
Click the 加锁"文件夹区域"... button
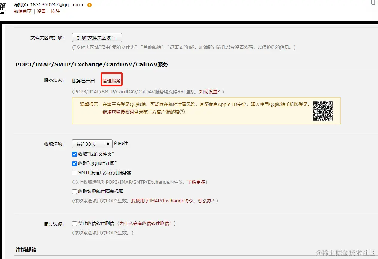pyautogui.click(x=97, y=37)
